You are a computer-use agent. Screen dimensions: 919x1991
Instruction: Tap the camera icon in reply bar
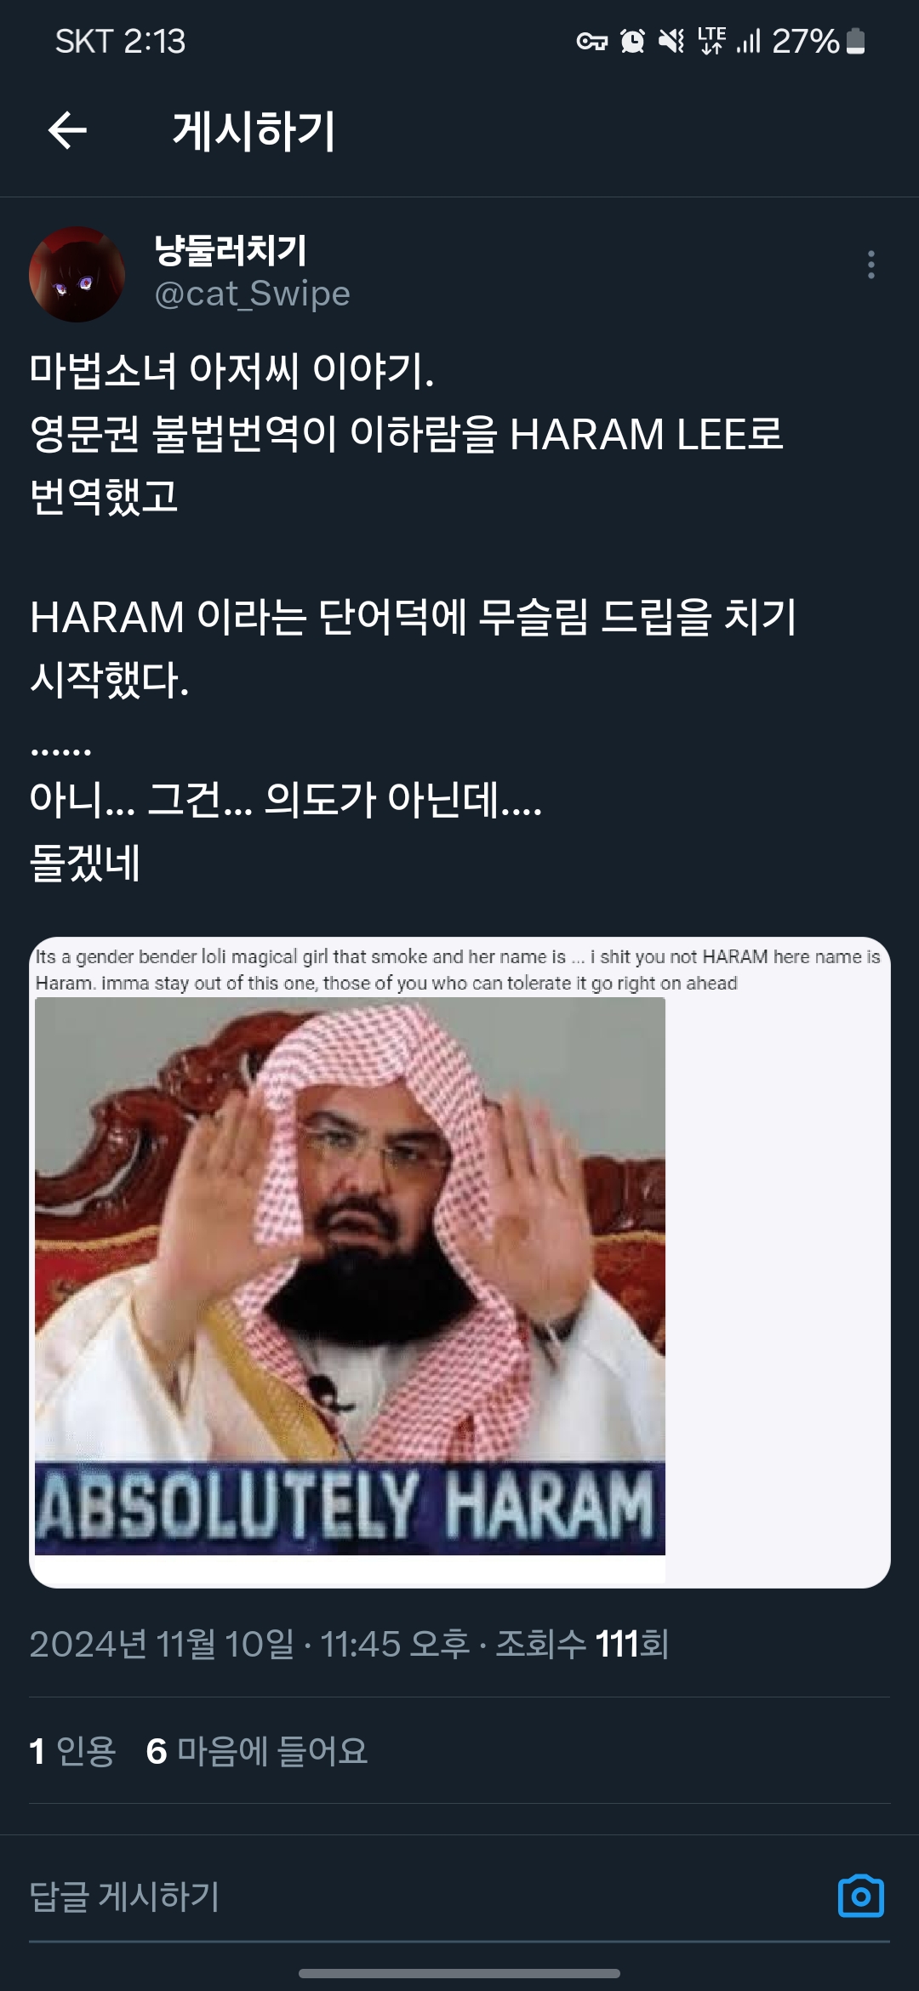pos(860,1897)
